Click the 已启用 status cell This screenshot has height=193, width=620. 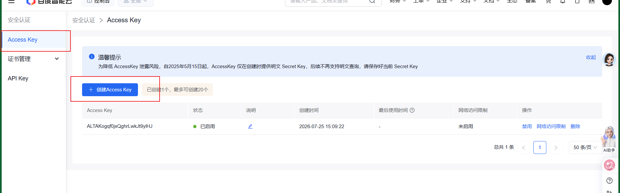[x=204, y=127]
